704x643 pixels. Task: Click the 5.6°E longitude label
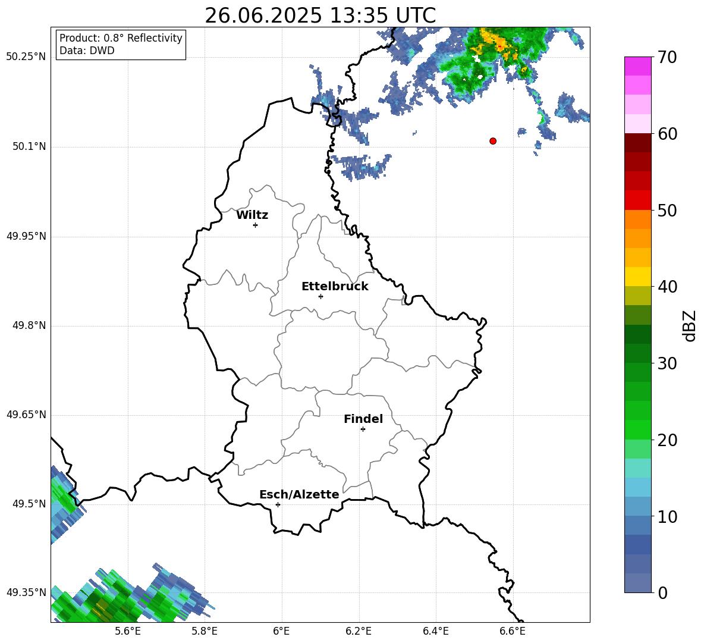(x=128, y=631)
